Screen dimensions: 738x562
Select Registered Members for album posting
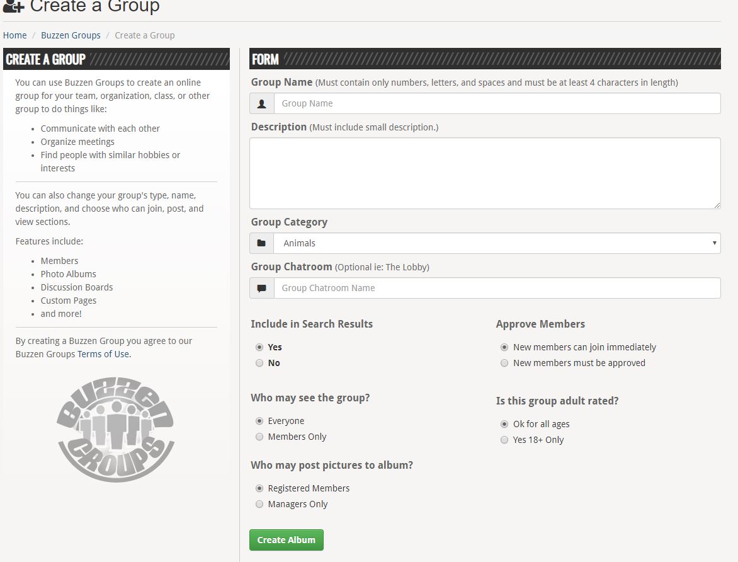(259, 488)
